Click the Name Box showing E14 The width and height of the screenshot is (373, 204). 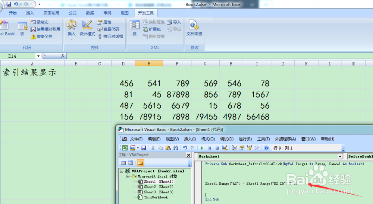tap(18, 56)
